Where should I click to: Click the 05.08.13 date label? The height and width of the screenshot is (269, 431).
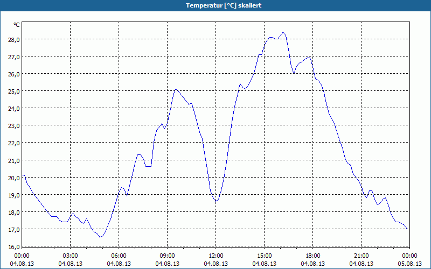(x=409, y=264)
